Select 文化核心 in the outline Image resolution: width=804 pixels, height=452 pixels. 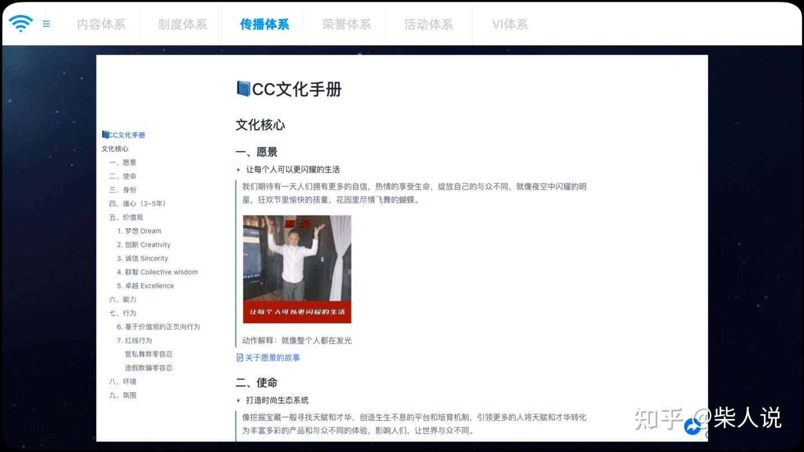115,148
